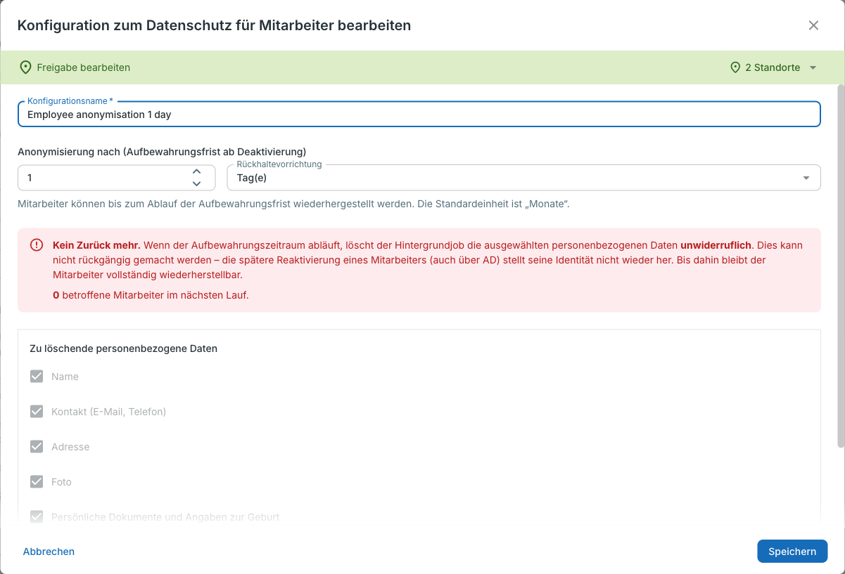Open the Rückhaltevorrichtung Tag(e) dropdown
The height and width of the screenshot is (574, 845).
point(523,178)
